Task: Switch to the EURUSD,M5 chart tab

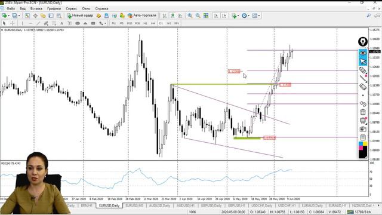Action: [134, 205]
